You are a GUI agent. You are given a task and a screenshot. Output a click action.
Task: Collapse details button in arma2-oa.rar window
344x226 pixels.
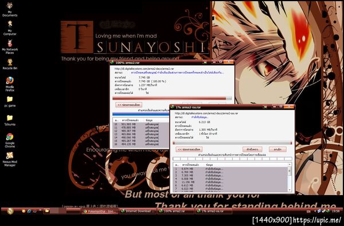tap(189, 149)
